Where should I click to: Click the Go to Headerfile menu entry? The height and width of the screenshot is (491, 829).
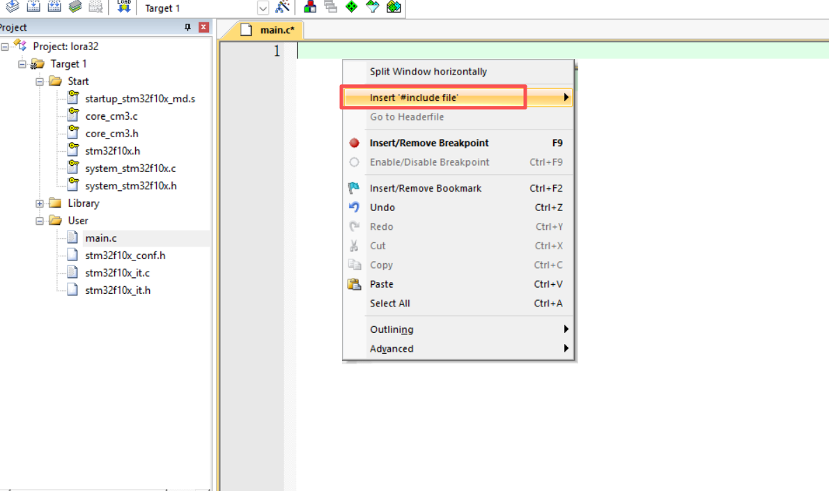(x=458, y=117)
